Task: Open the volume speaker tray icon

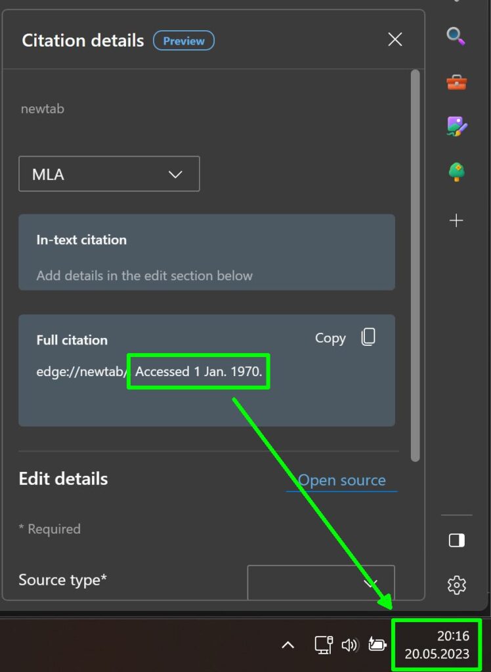Action: (x=349, y=644)
